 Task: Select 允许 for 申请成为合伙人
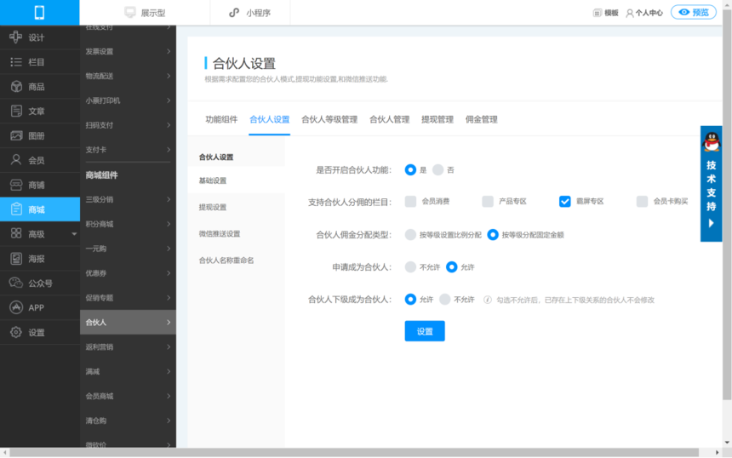point(451,267)
